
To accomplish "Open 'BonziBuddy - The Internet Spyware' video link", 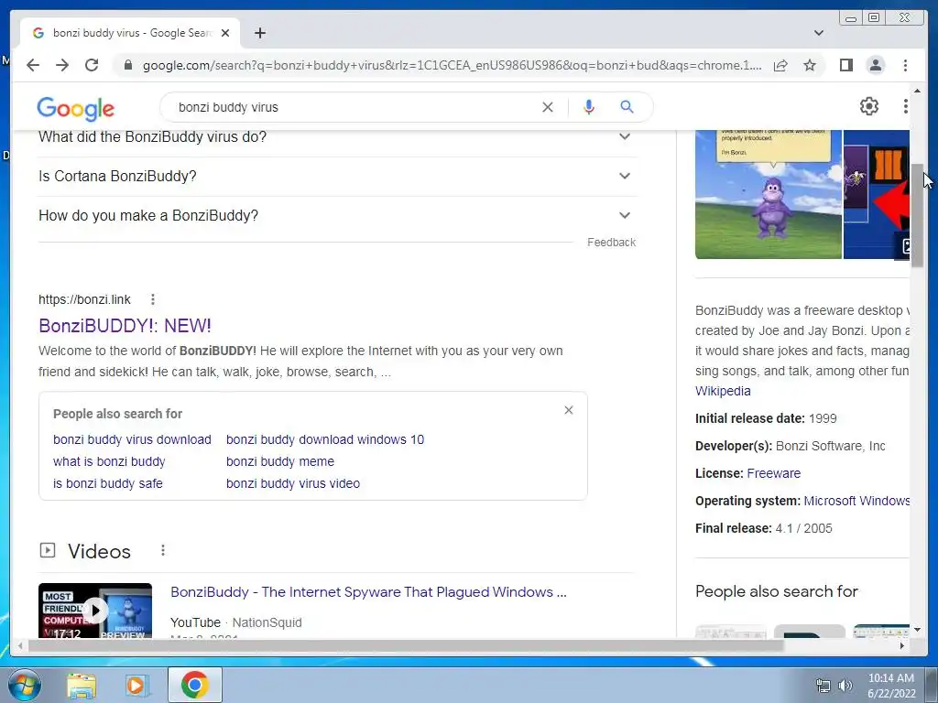I will tap(368, 592).
